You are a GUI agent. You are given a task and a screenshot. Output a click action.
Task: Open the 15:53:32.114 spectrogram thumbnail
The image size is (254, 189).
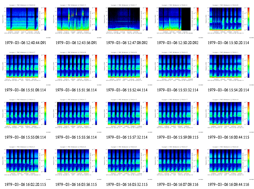(178, 68)
